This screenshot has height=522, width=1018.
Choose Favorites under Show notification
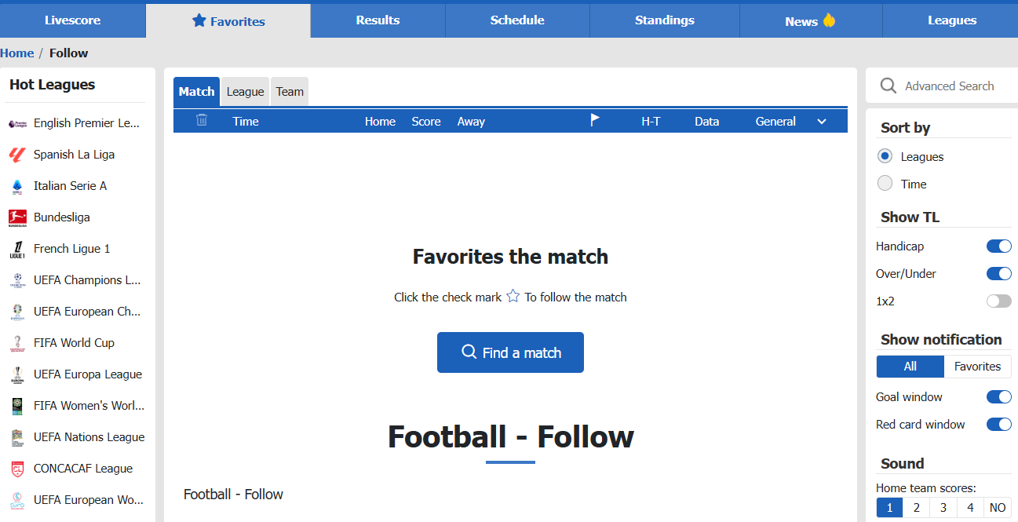click(x=977, y=367)
